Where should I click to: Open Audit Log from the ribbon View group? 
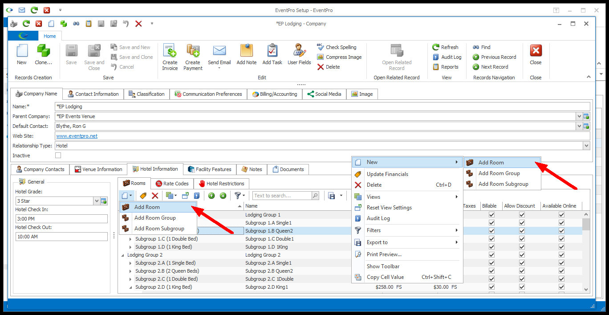coord(447,57)
